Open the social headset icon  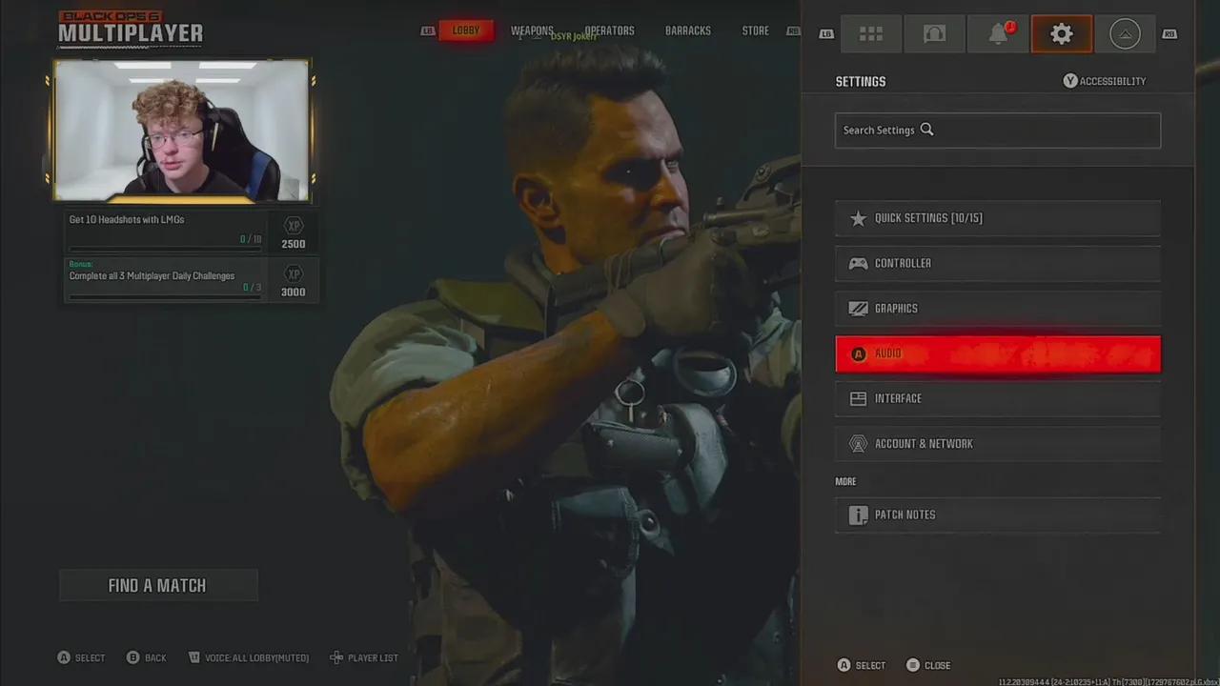pos(934,34)
